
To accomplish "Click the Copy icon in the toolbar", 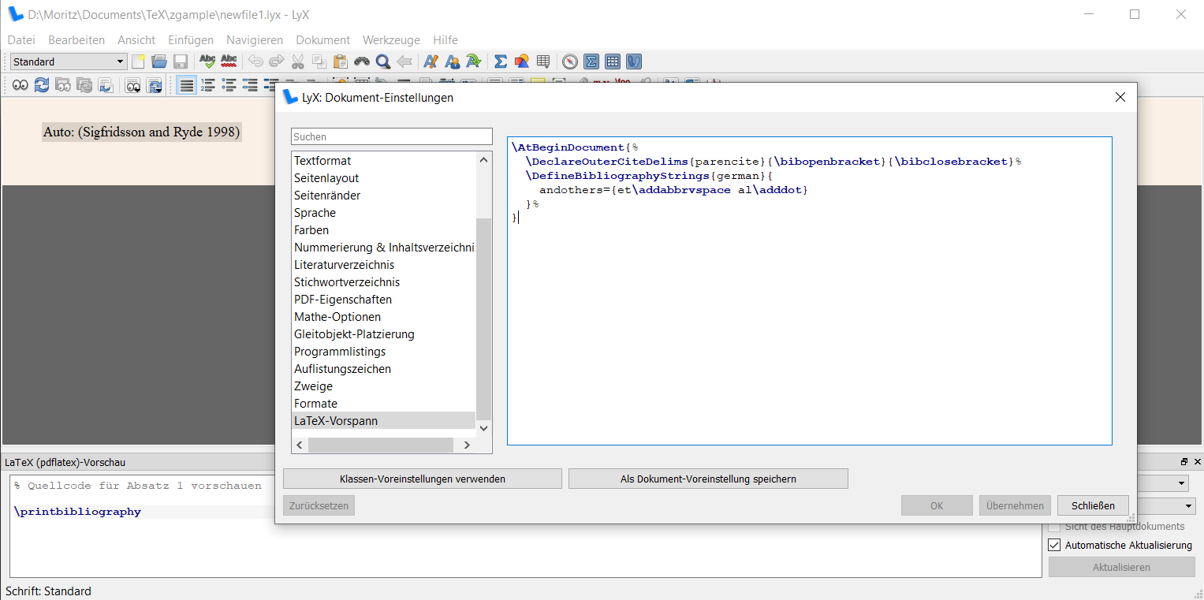I will (x=319, y=61).
